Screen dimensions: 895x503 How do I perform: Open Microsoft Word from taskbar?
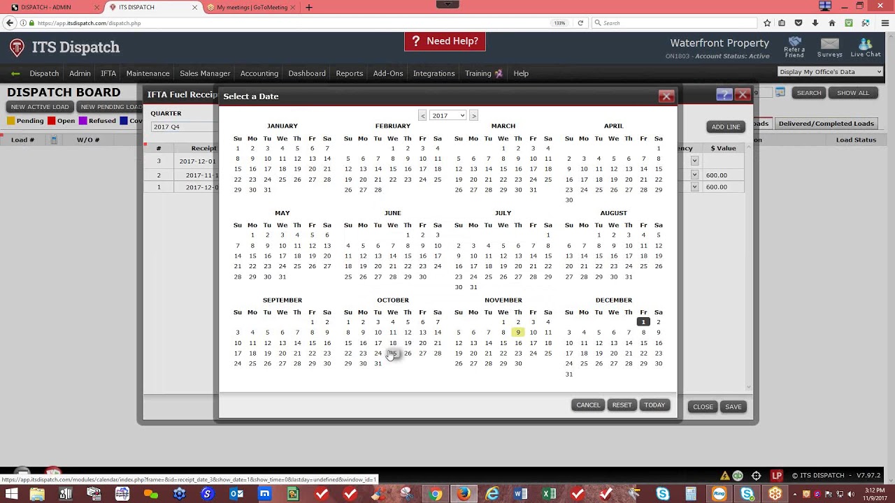pos(521,495)
